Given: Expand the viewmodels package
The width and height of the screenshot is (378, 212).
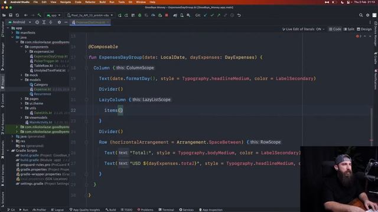Looking at the screenshot, I should tap(22, 118).
